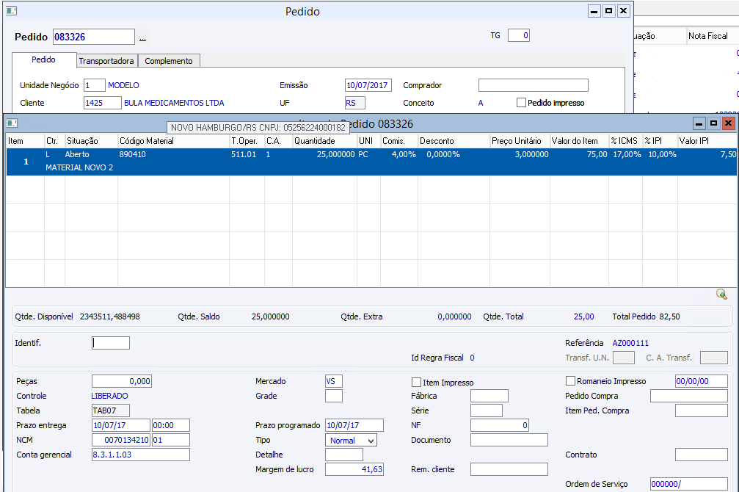Image resolution: width=739 pixels, height=492 pixels.
Task: Click the Comprador text field
Action: (533, 85)
